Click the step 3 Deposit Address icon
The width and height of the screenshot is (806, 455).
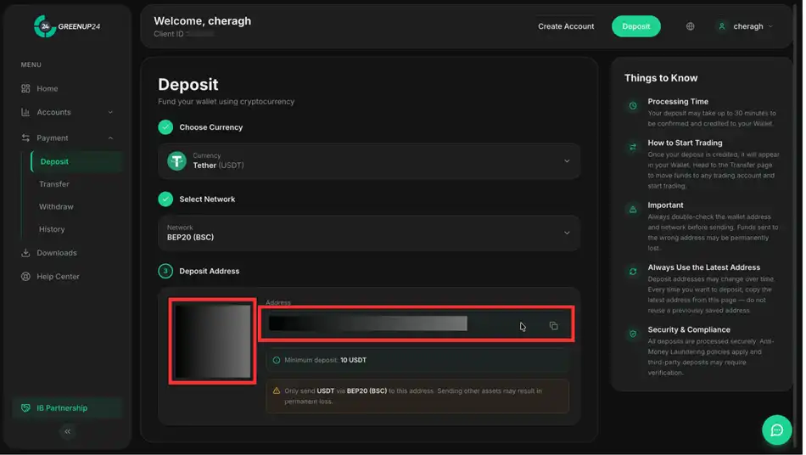pos(165,271)
